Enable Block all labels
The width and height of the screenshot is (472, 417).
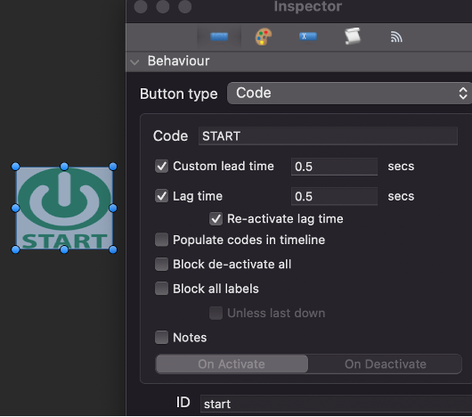coord(162,289)
